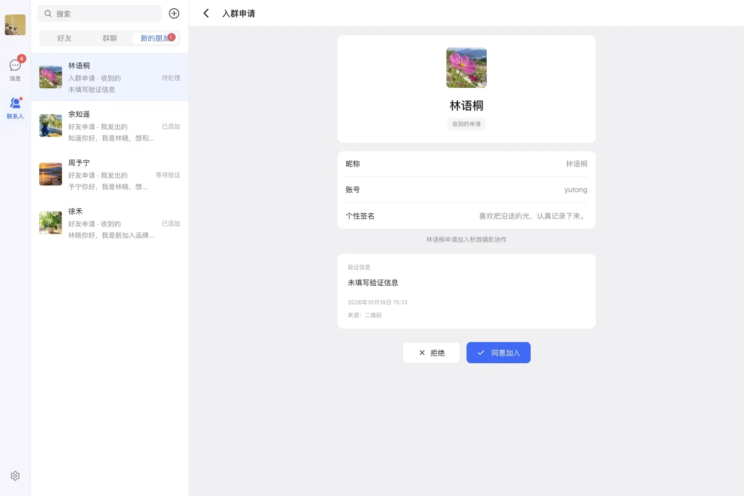Click own profile avatar in sidebar
Image resolution: width=744 pixels, height=496 pixels.
pos(15,25)
